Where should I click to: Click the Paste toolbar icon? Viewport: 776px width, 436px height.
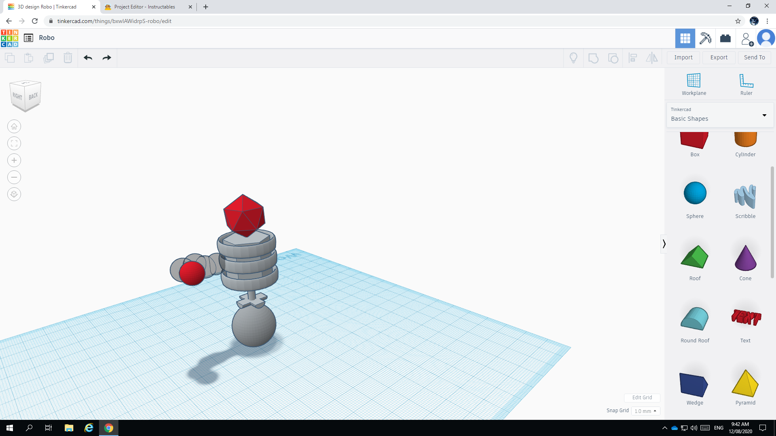tap(29, 58)
